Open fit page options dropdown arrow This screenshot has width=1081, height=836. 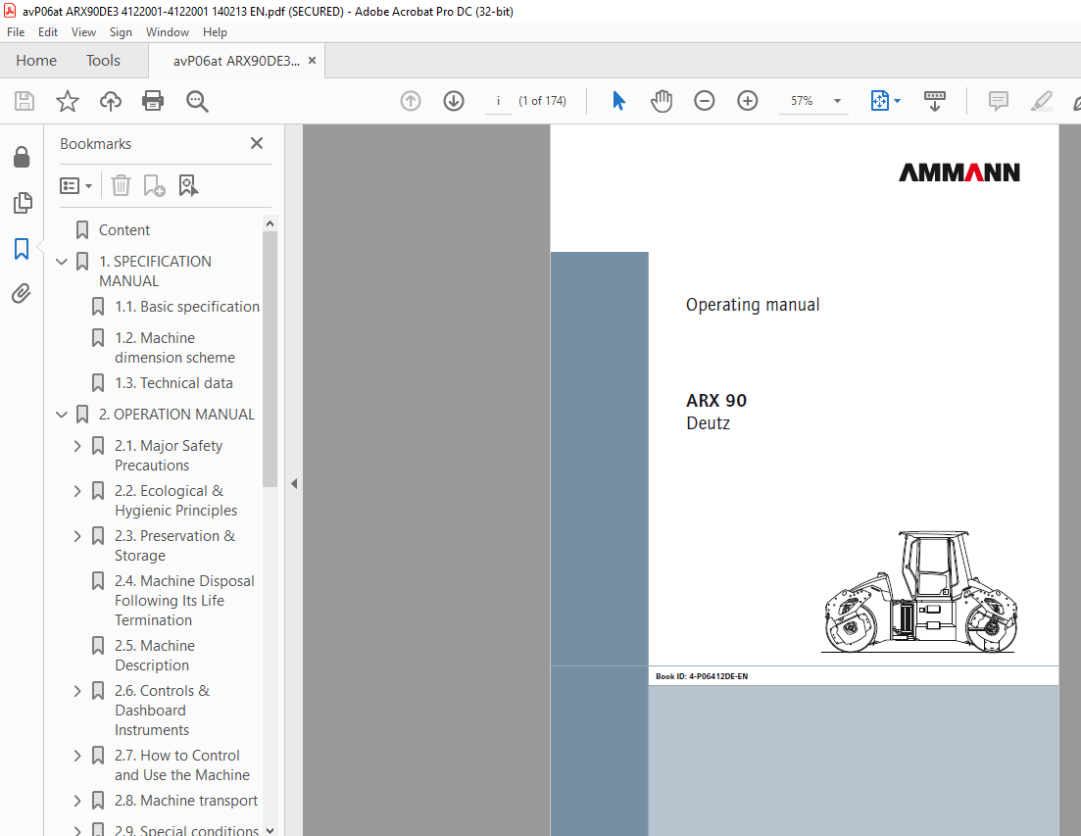pos(897,101)
